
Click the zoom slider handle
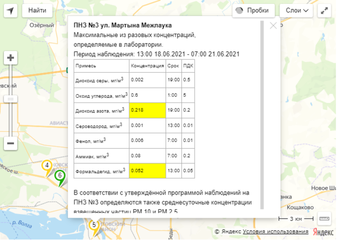11,98
